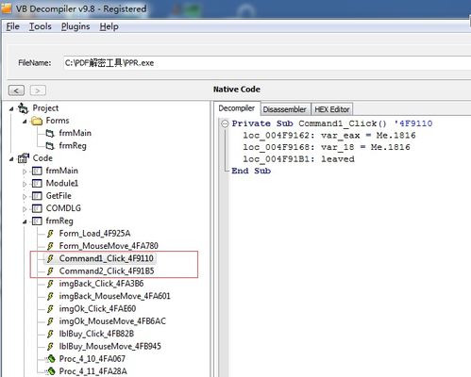This screenshot has height=377, width=471.
Task: Click the Forms folder icon
Action: (37, 121)
